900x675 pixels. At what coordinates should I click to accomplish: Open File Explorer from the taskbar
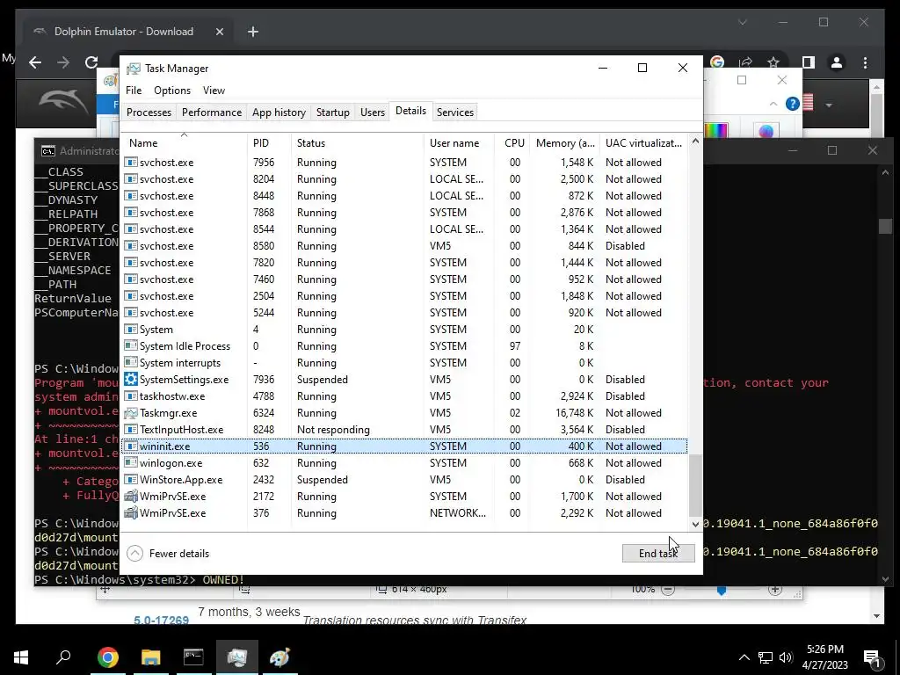(150, 657)
